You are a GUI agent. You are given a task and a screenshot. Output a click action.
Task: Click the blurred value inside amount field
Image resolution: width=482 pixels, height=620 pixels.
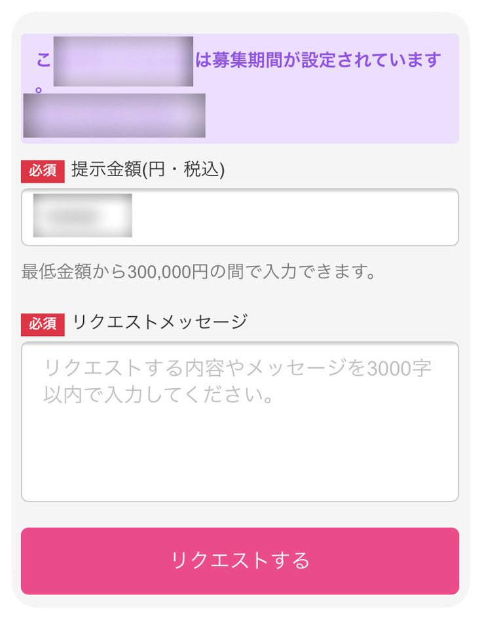[x=83, y=215]
